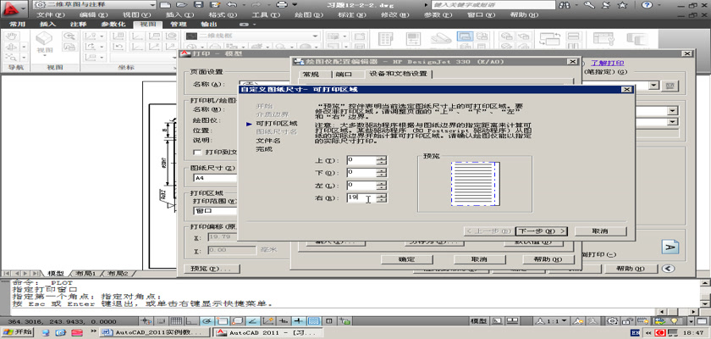Viewport: 711px width, 339px height.
Task: Click the switch windows icon in ribbon
Action: [x=549, y=39]
